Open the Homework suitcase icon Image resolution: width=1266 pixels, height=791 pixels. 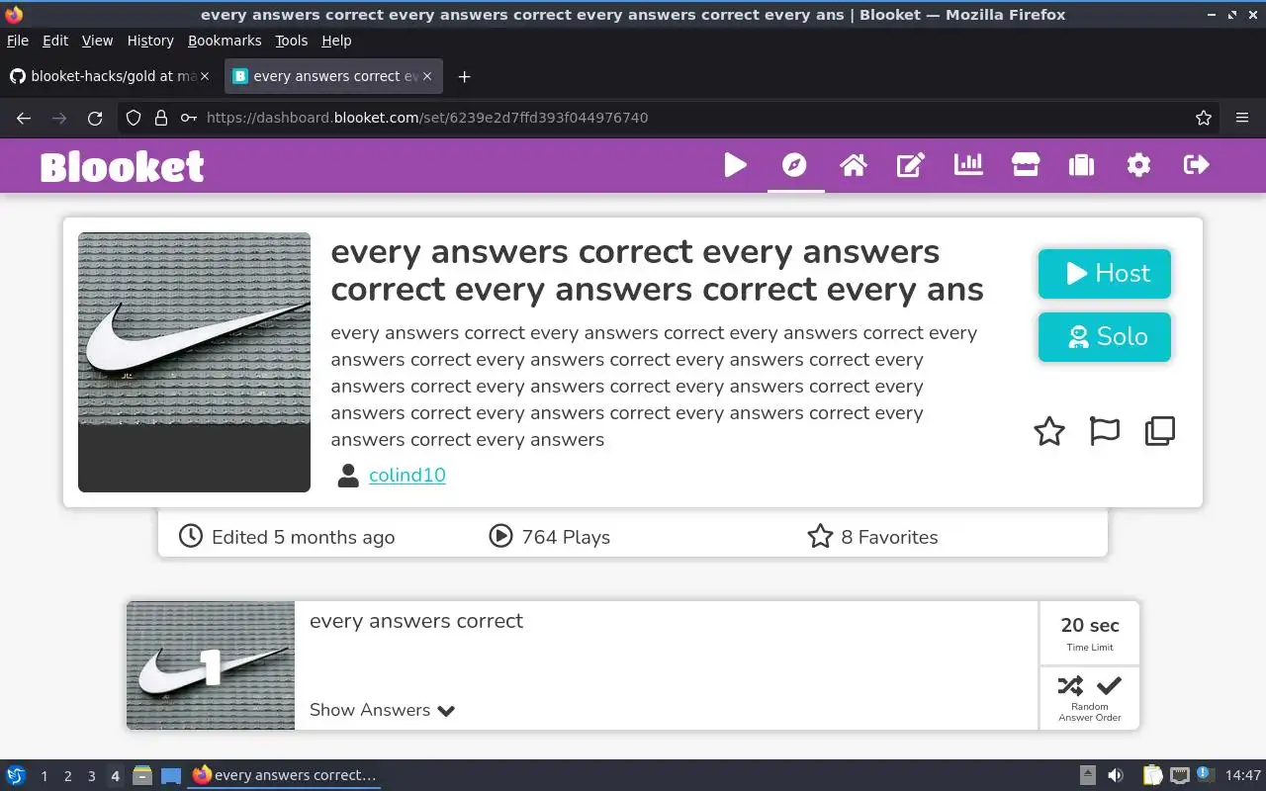point(1081,165)
